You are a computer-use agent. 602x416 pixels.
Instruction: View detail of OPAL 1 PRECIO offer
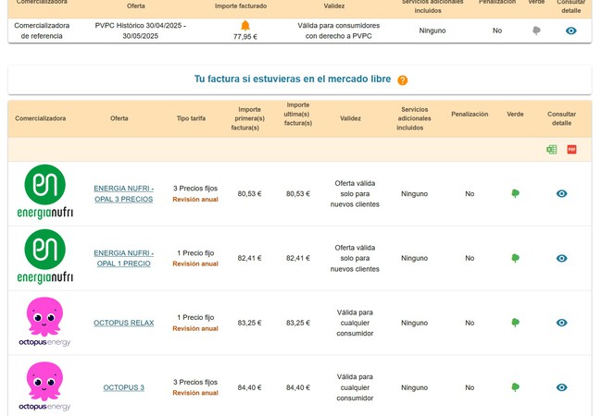561,258
